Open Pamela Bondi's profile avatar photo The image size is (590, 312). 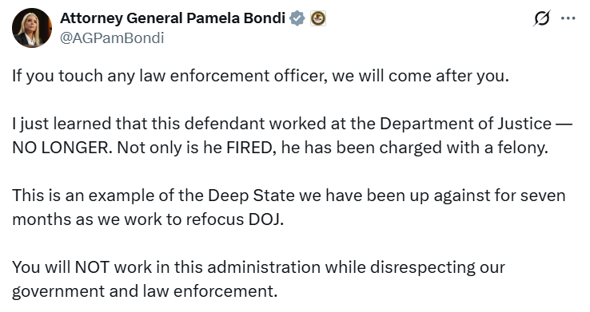32,28
